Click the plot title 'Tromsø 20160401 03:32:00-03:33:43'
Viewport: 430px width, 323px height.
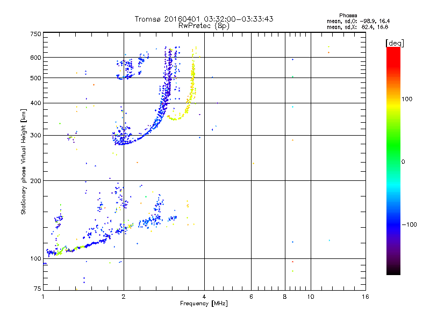tap(204, 19)
